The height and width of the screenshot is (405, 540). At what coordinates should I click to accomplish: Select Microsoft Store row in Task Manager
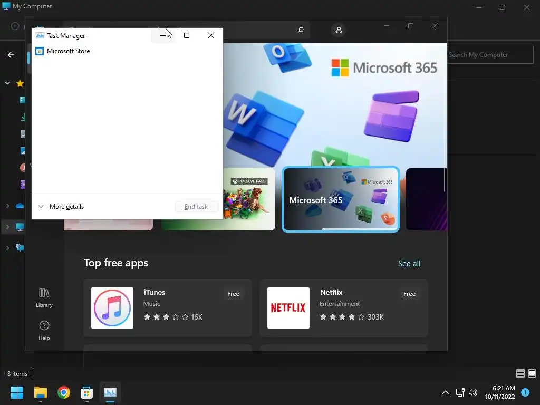[127, 51]
